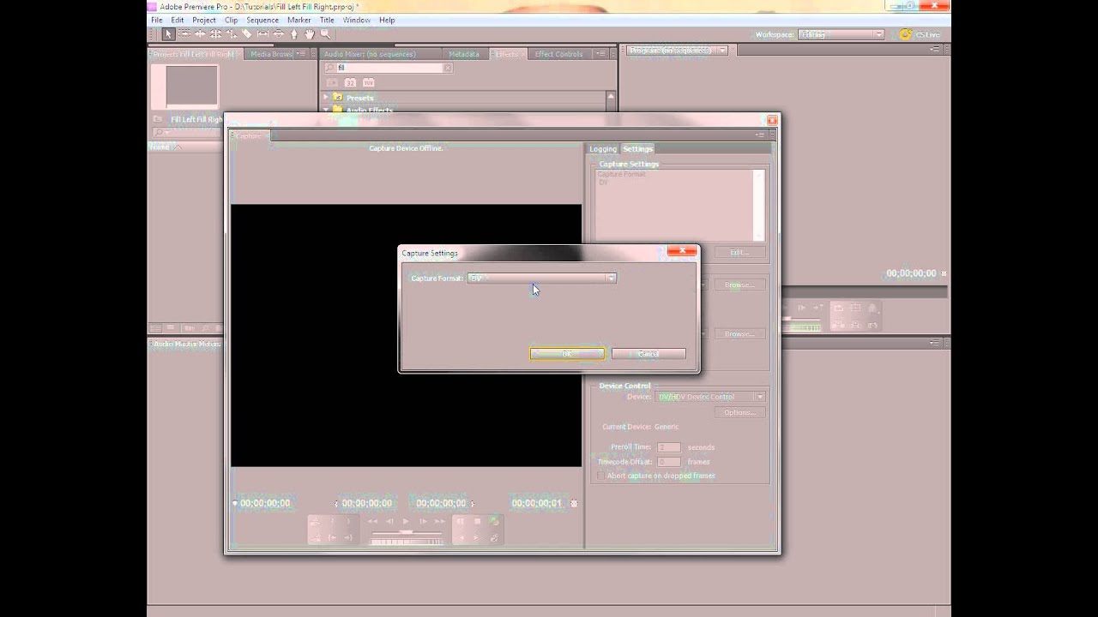
Task: Open the Edit menu
Action: coord(177,20)
